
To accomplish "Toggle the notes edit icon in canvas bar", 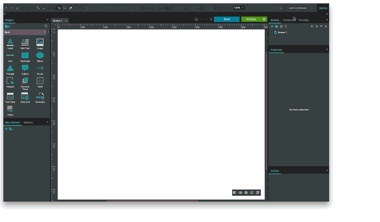I will 257,193.
